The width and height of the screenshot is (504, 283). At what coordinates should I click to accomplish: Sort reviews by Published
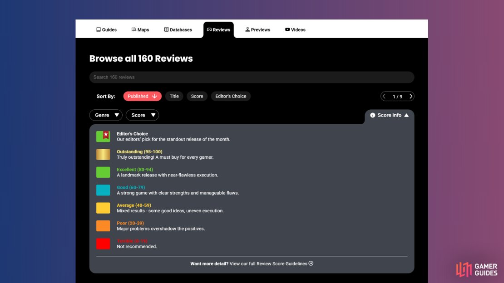(x=143, y=96)
